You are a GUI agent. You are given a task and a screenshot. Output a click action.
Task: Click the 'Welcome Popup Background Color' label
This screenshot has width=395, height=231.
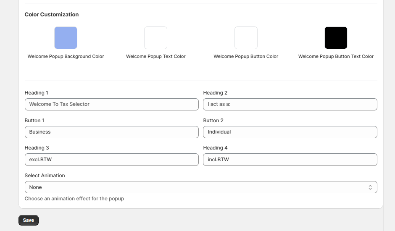coord(66,56)
